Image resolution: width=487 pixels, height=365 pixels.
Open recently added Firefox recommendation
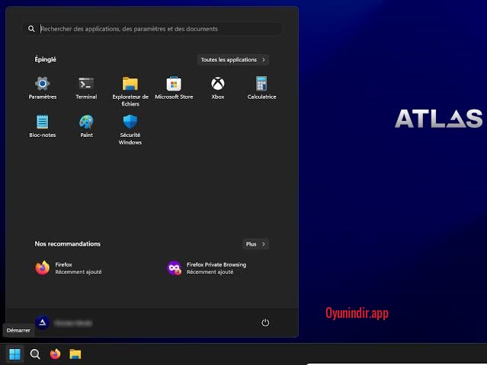[x=69, y=268]
